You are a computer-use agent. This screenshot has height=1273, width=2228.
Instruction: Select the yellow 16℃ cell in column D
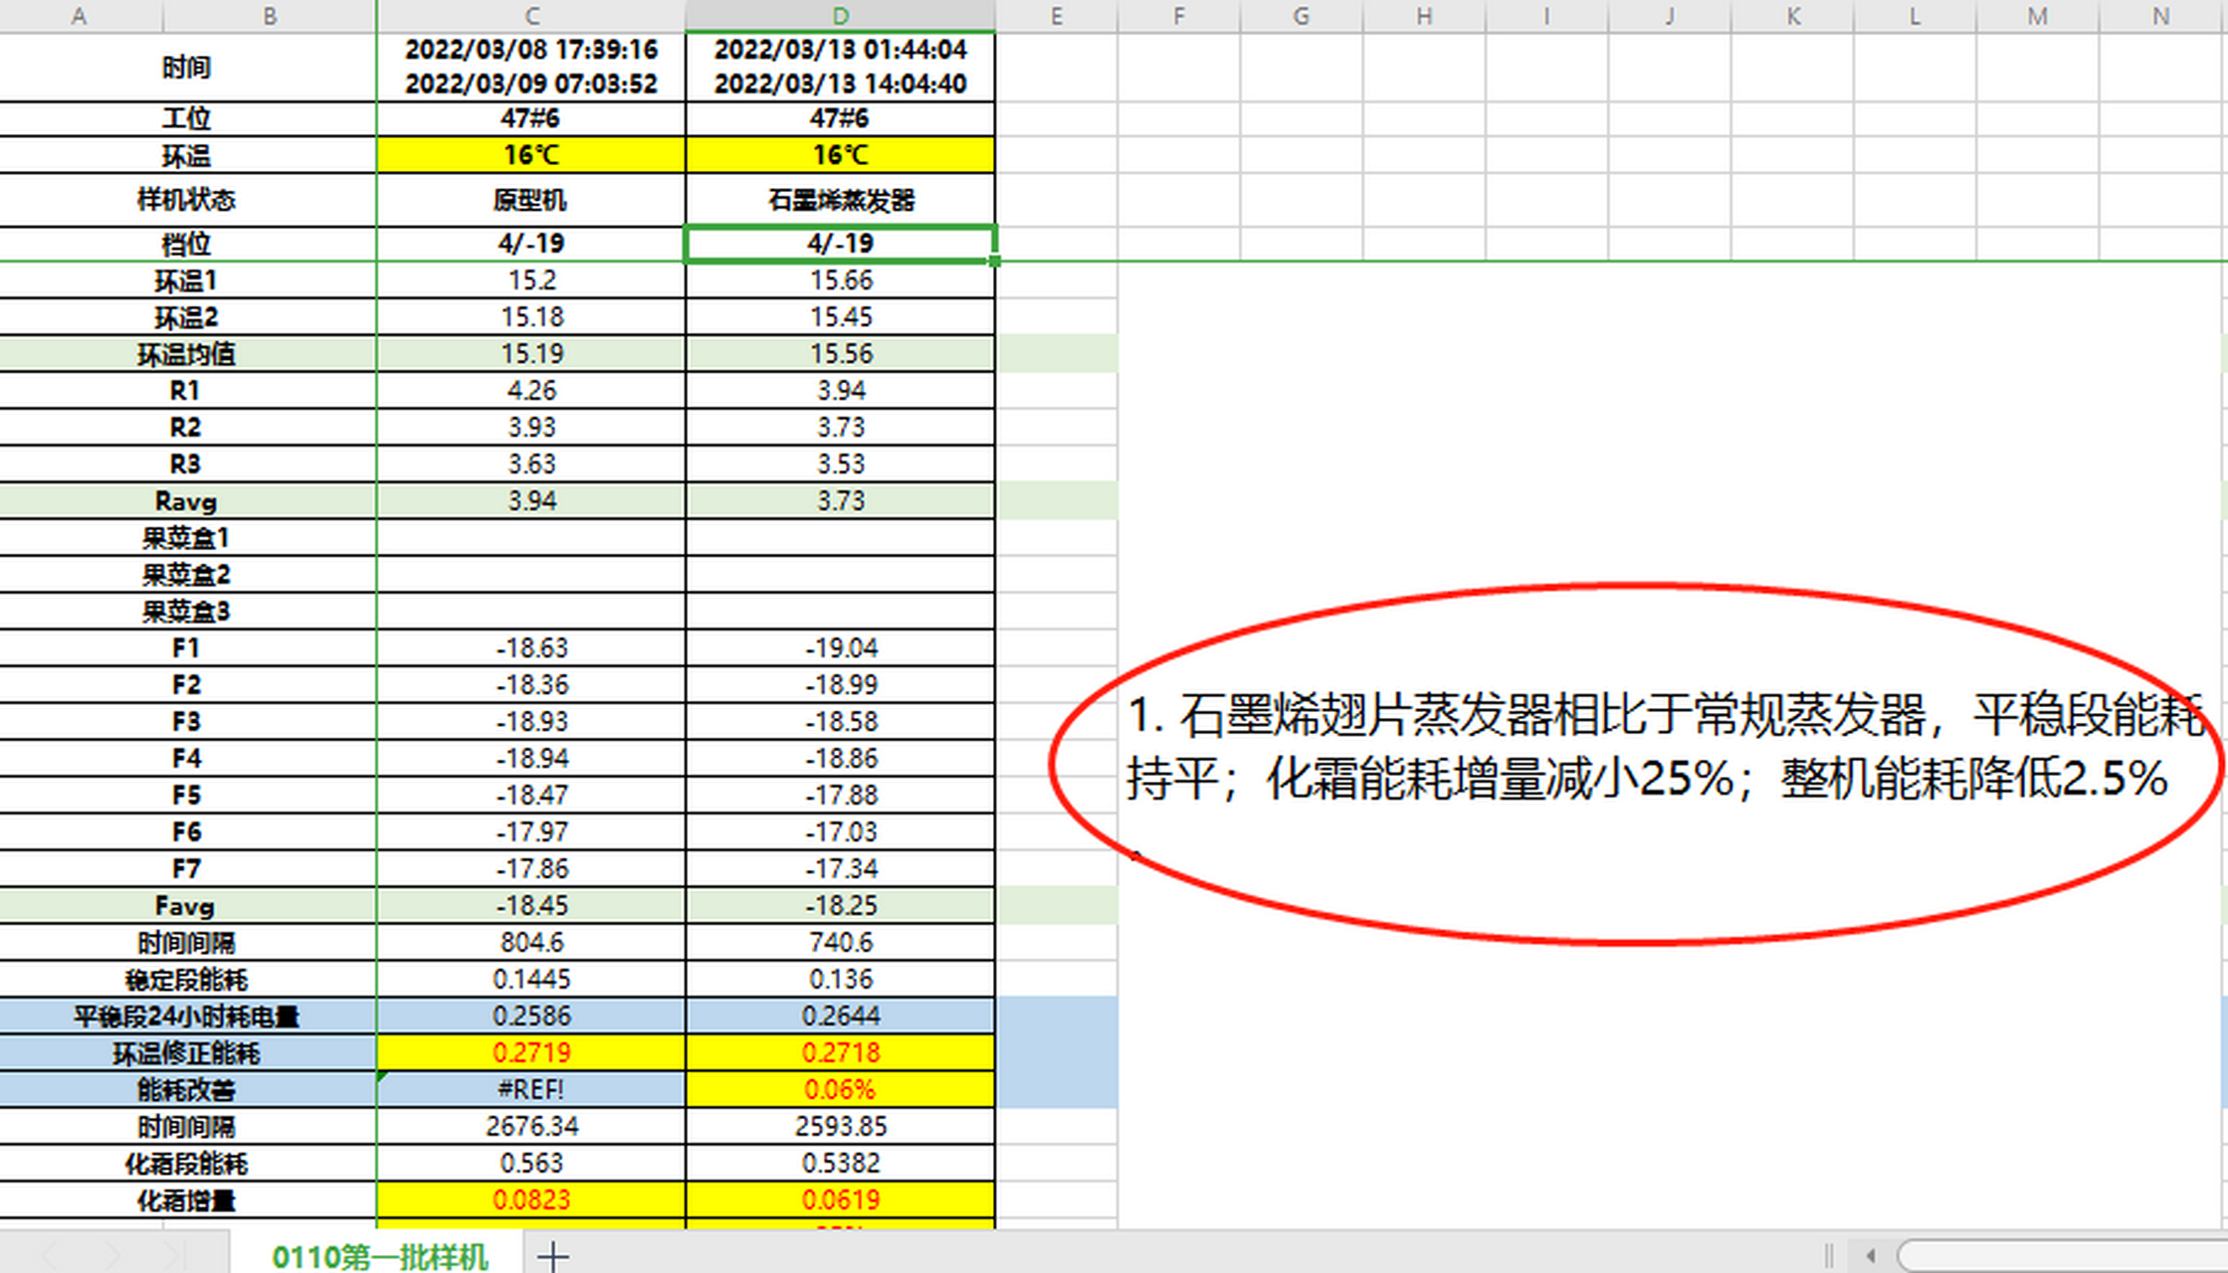point(841,155)
